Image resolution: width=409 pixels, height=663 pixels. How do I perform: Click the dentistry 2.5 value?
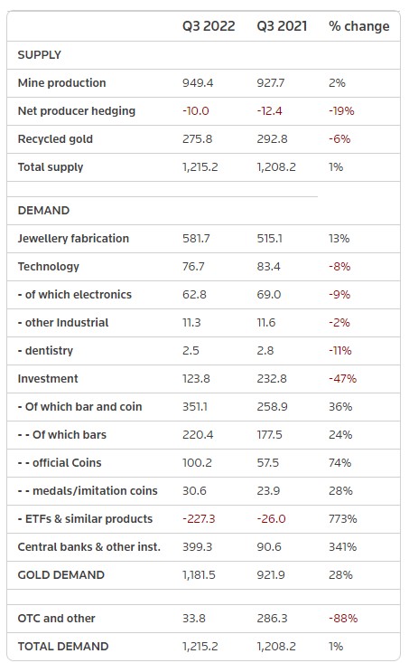tap(191, 351)
